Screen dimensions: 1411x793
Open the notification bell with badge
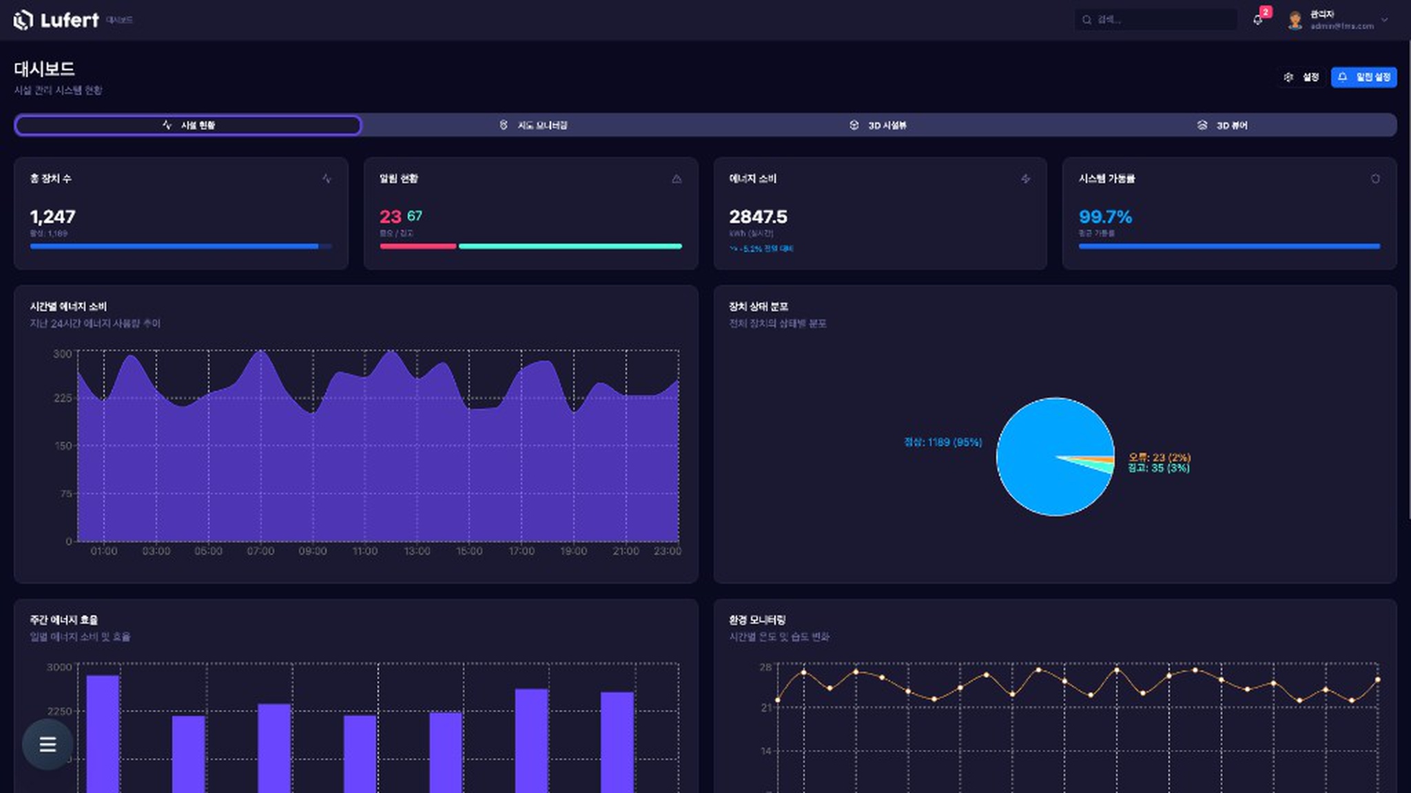coord(1258,20)
